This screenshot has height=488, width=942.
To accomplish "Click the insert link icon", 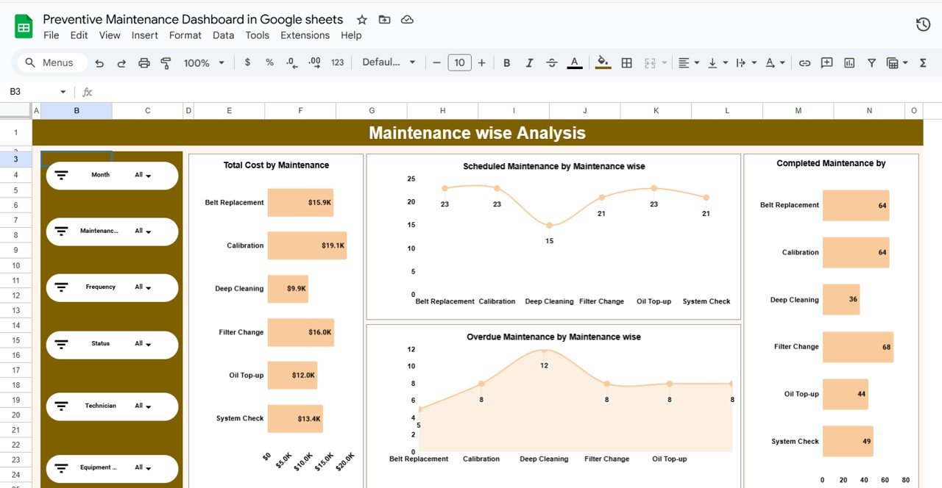I will coord(804,62).
